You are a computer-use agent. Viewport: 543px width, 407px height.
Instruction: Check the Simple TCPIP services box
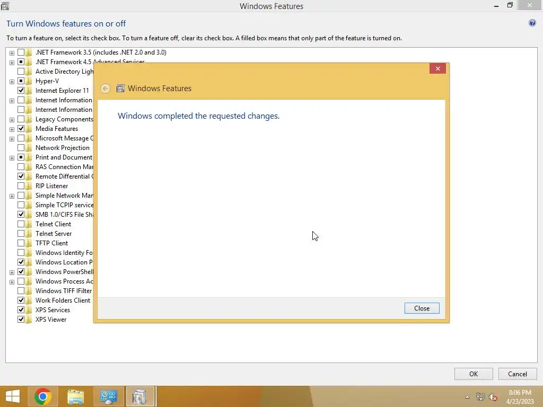pyautogui.click(x=21, y=205)
